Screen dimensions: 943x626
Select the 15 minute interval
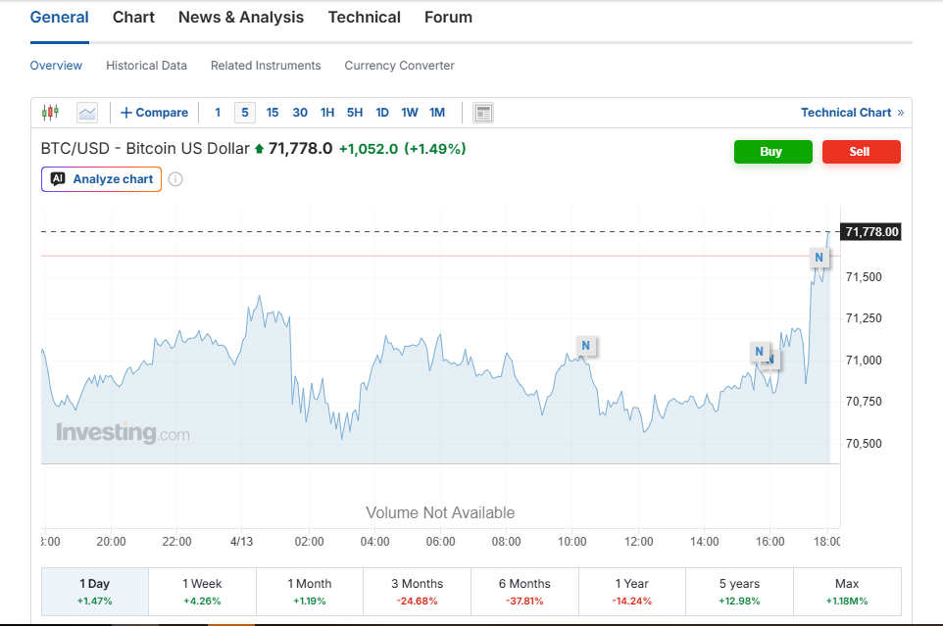(x=273, y=113)
